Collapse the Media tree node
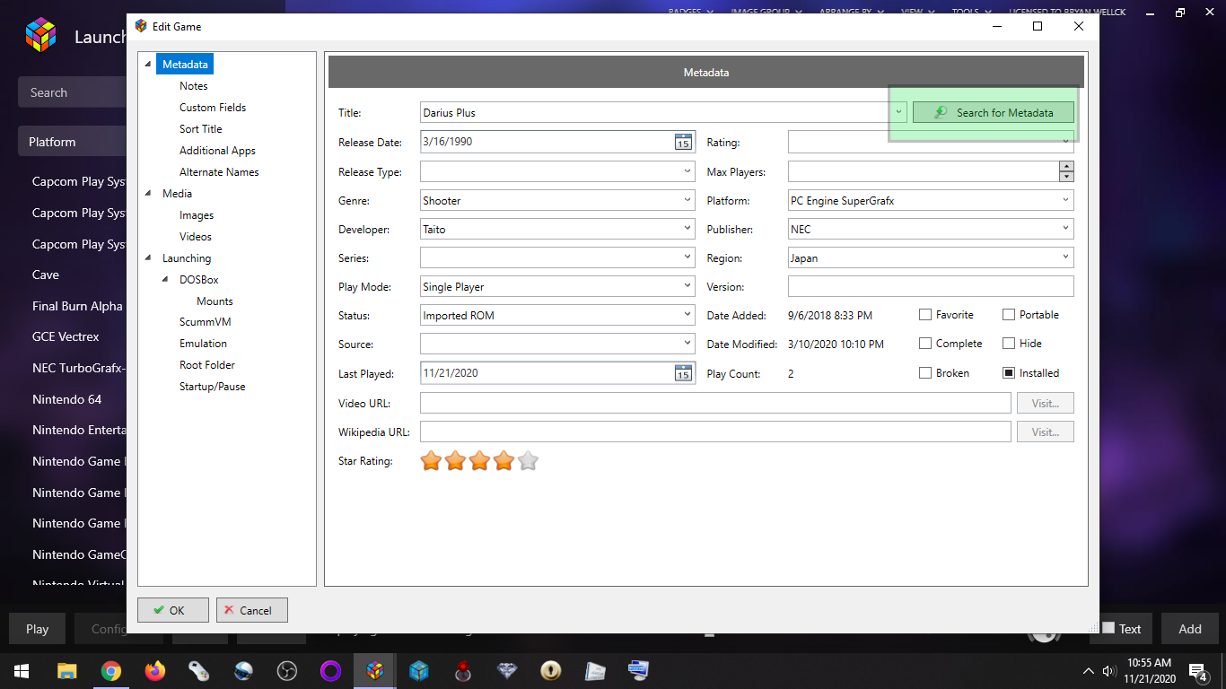1226x689 pixels. 148,194
